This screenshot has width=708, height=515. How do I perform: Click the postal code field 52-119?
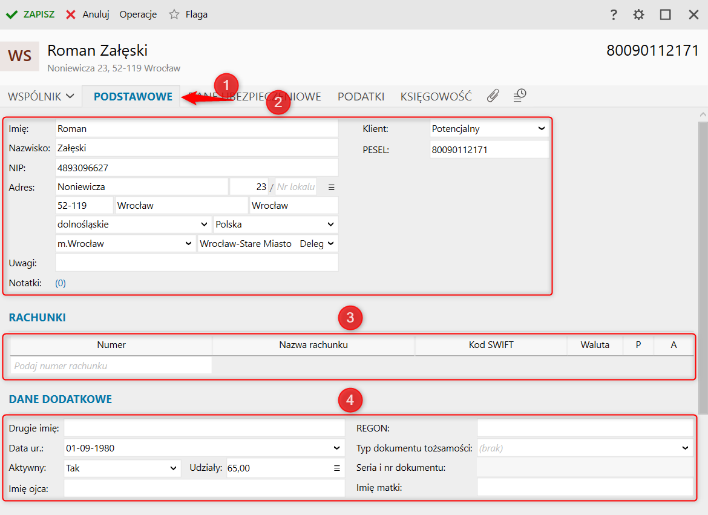pos(84,206)
